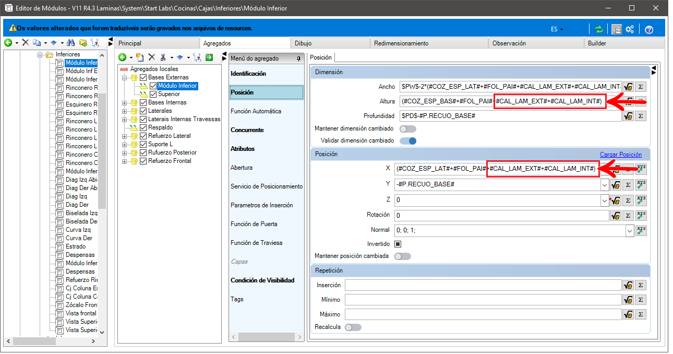Disable Validar dimensión cambiado switch
Image resolution: width=673 pixels, height=354 pixels.
408,140
